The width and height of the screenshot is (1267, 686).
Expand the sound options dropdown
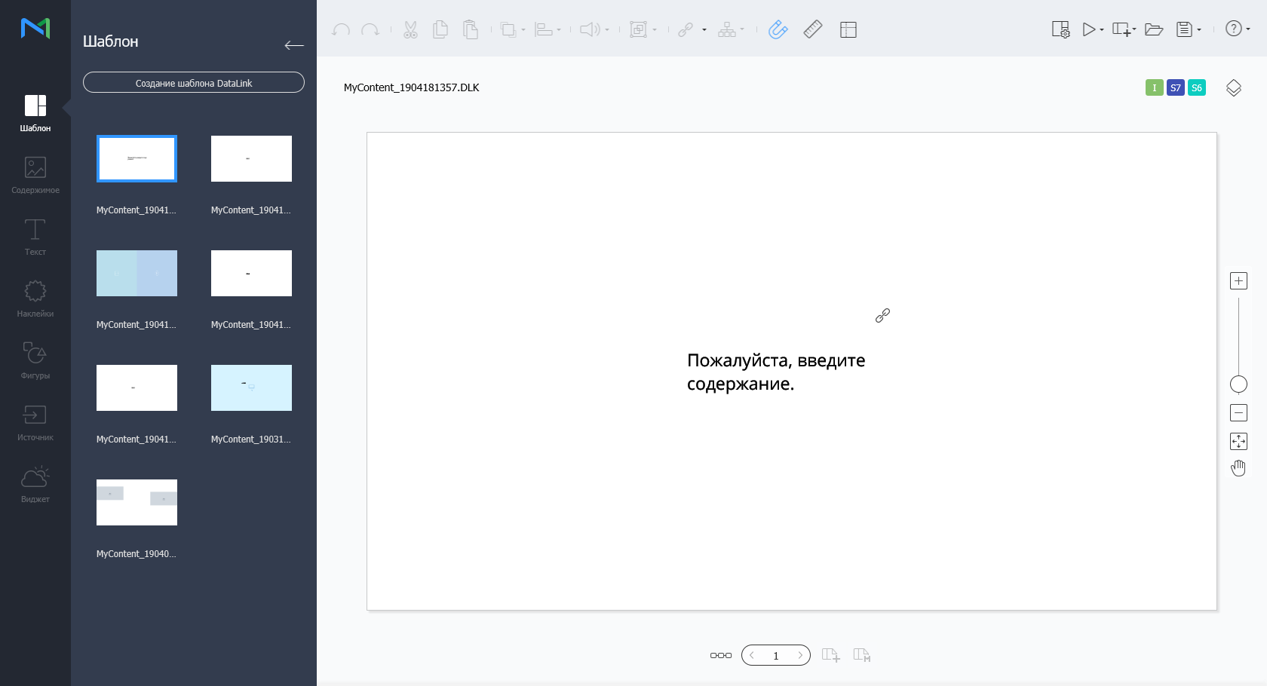(x=607, y=30)
